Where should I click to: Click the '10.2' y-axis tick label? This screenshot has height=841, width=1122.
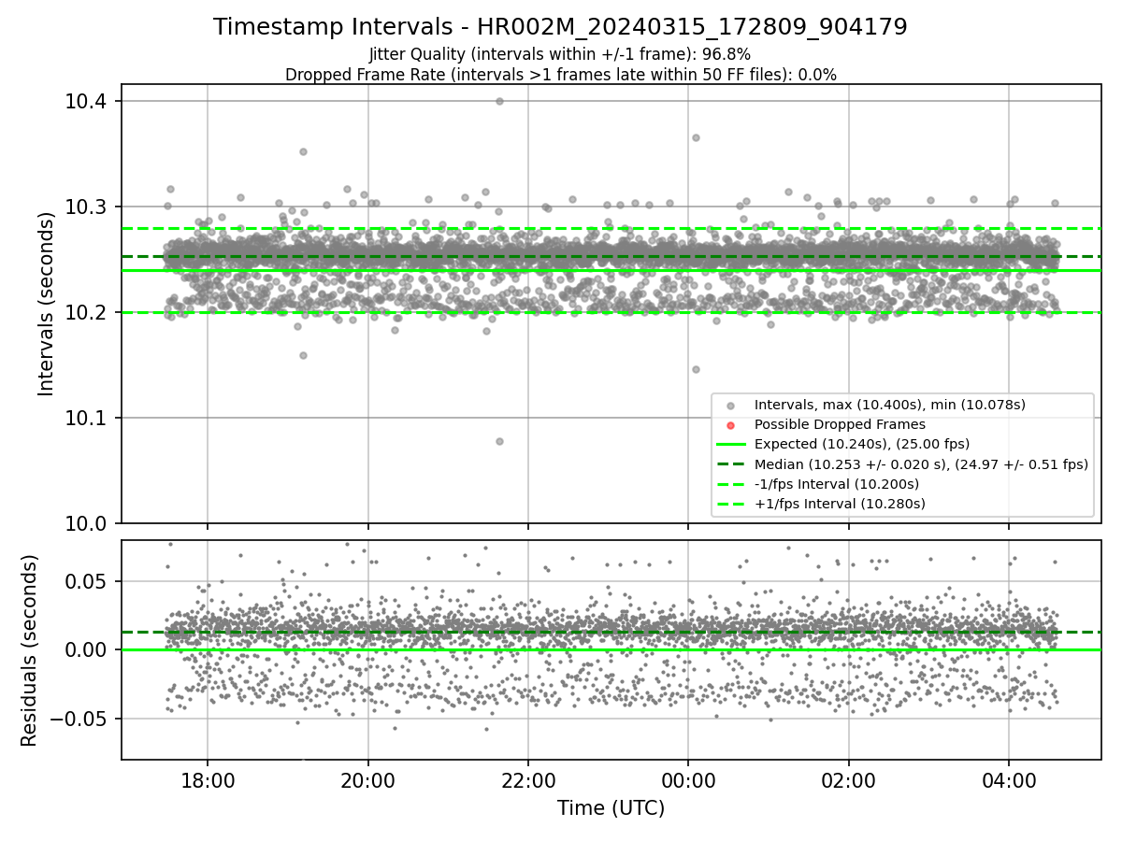[x=86, y=312]
